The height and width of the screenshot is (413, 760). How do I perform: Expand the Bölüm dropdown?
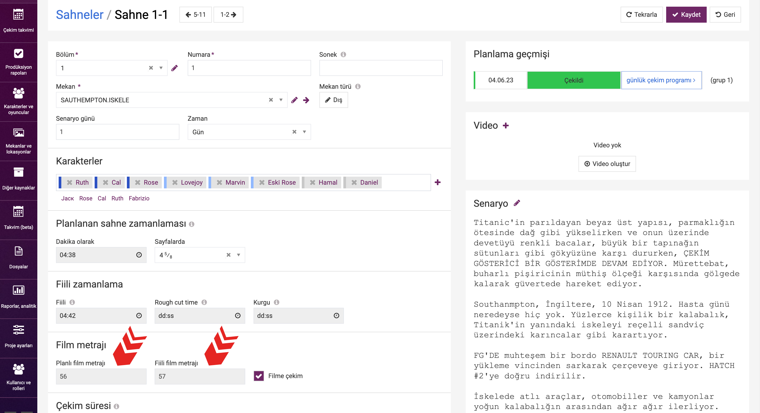(x=161, y=68)
